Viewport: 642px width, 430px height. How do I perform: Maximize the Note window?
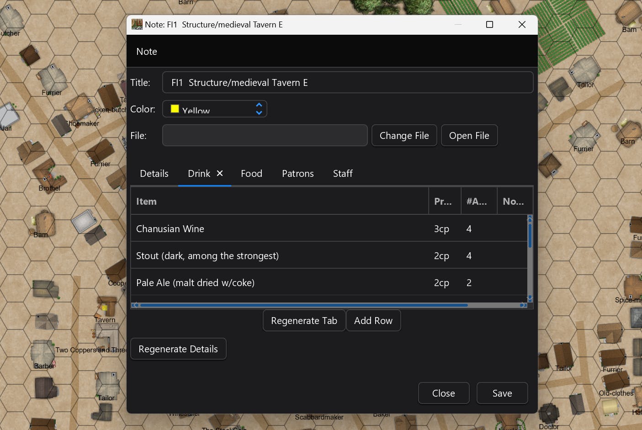pos(489,24)
